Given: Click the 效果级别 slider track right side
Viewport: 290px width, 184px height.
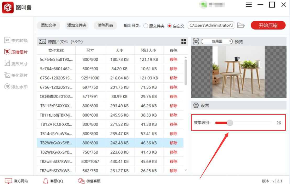Looking at the screenshot, I should click(253, 123).
